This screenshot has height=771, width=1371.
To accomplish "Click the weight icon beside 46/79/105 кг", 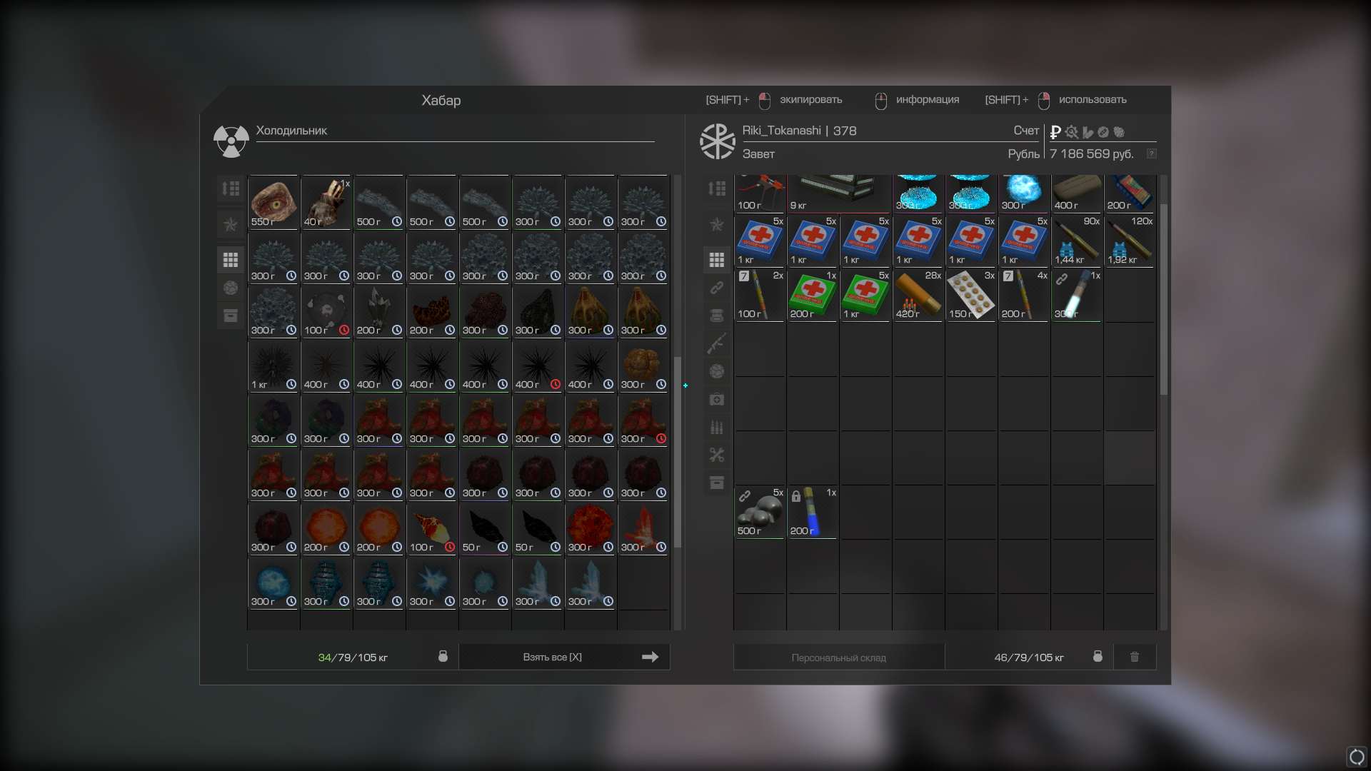I will click(1098, 656).
